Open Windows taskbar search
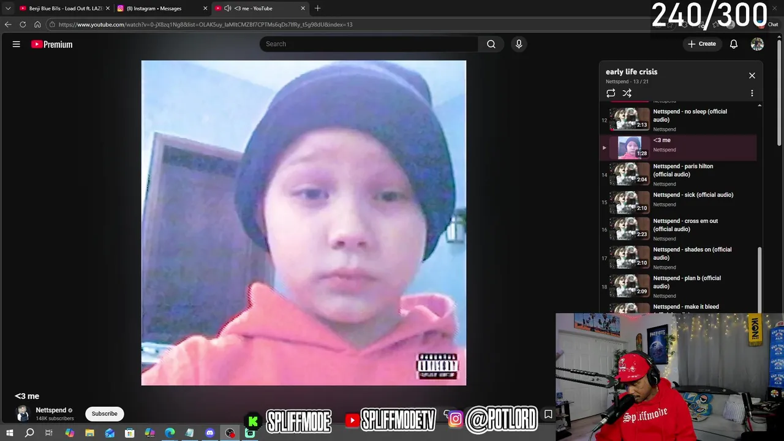 [29, 433]
